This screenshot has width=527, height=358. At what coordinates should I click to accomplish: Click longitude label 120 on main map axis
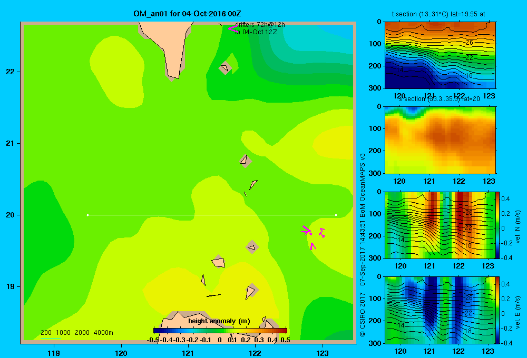(121, 353)
